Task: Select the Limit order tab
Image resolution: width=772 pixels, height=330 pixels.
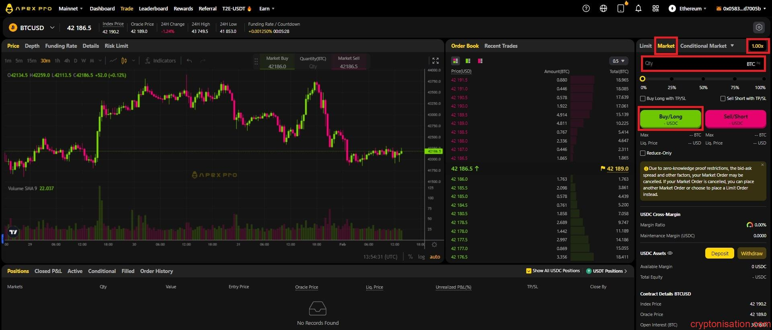Action: coord(645,46)
